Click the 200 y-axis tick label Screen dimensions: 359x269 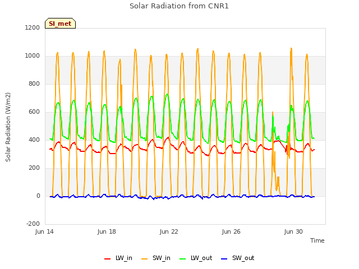[x=34, y=168]
